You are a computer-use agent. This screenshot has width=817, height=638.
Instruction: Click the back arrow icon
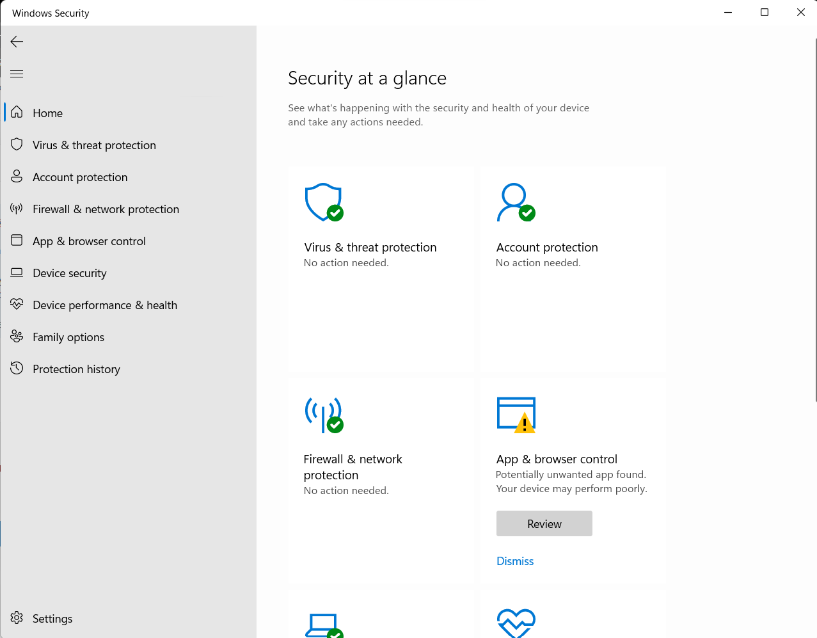click(17, 42)
